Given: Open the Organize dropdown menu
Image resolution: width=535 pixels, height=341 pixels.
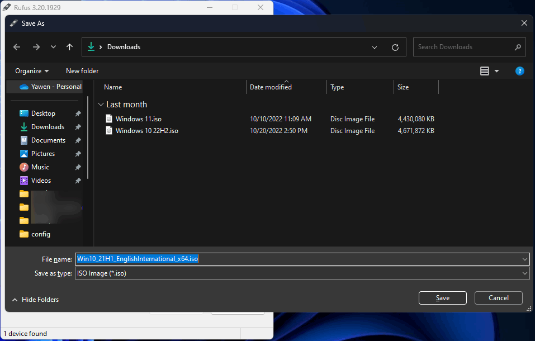Looking at the screenshot, I should coord(30,71).
